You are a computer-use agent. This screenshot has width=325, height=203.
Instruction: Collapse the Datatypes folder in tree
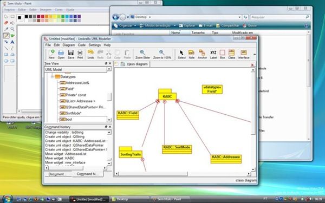tap(52, 77)
